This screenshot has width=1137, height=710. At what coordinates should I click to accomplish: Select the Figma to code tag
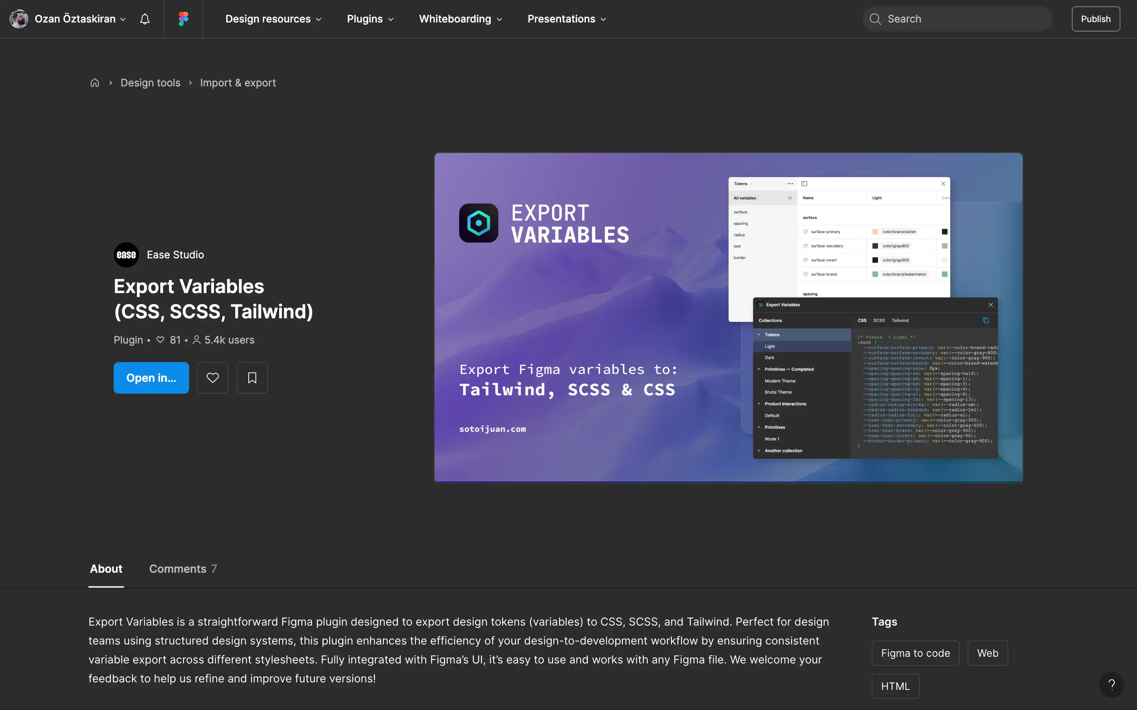tap(915, 653)
